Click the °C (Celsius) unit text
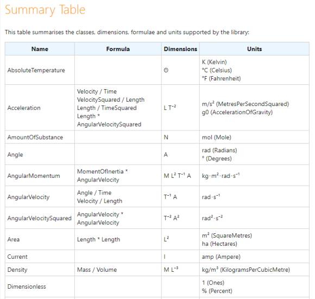The width and height of the screenshot is (315, 299). coord(217,70)
